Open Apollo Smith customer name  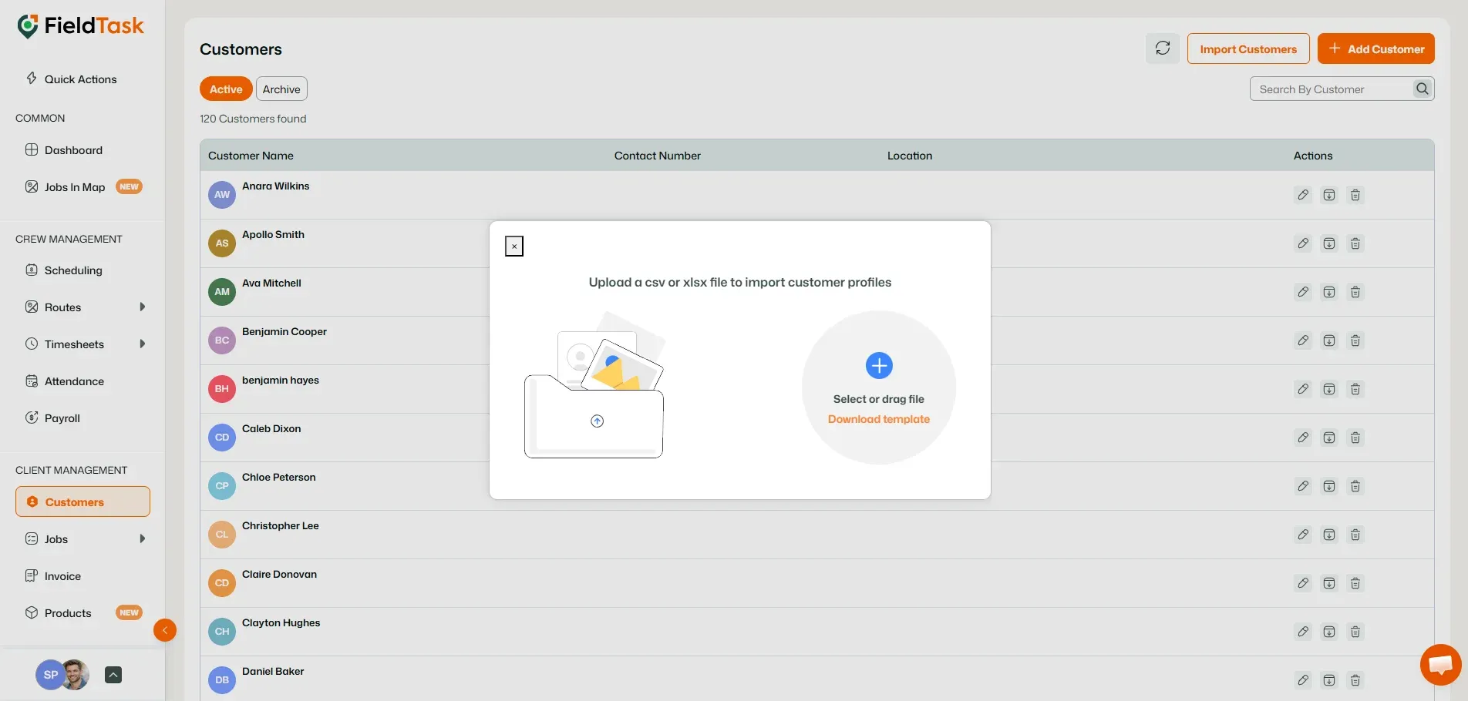[x=273, y=235]
